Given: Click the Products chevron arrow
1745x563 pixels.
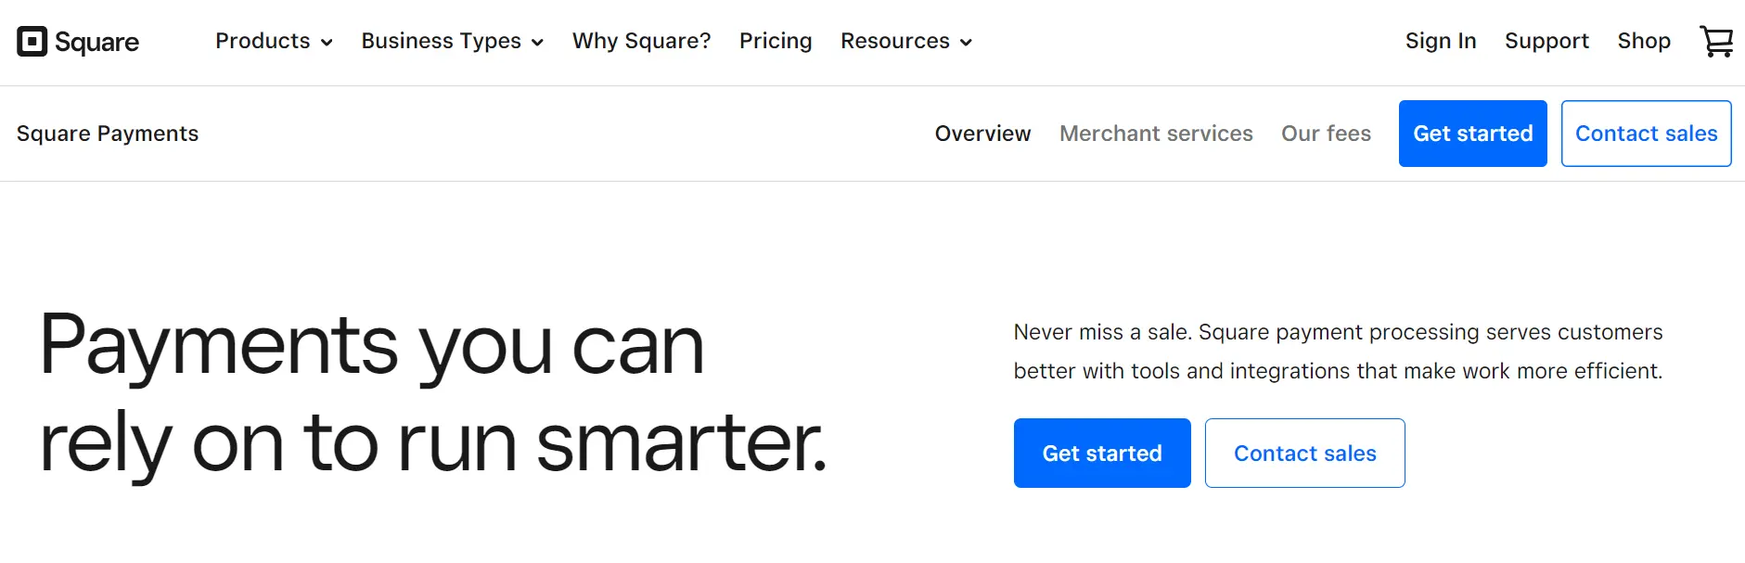Looking at the screenshot, I should click(327, 43).
